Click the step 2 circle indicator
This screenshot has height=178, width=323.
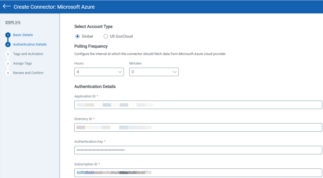tap(8, 44)
